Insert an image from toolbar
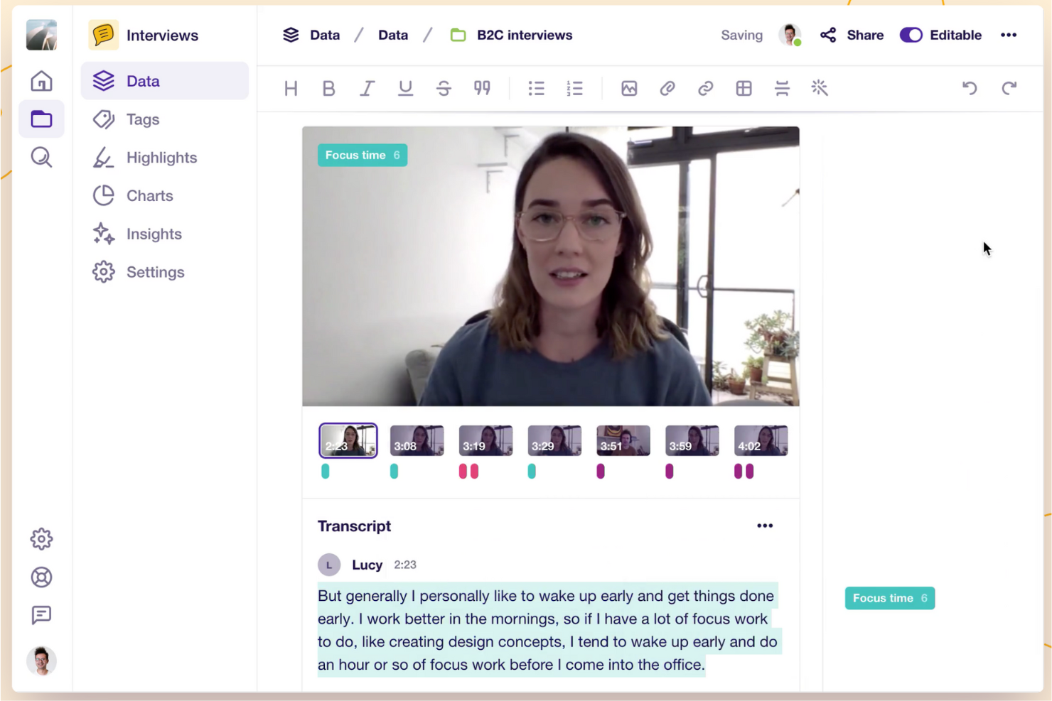This screenshot has height=701, width=1052. pyautogui.click(x=629, y=88)
